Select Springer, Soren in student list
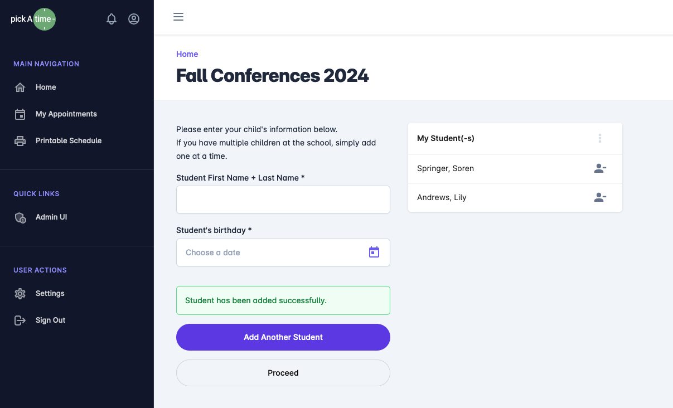This screenshot has height=408, width=673. (446, 168)
